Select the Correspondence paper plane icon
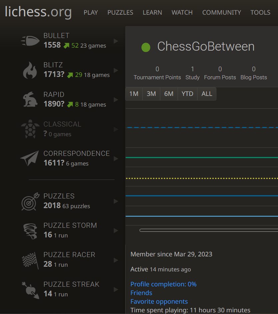Image resolution: width=278 pixels, height=314 pixels. tap(30, 158)
